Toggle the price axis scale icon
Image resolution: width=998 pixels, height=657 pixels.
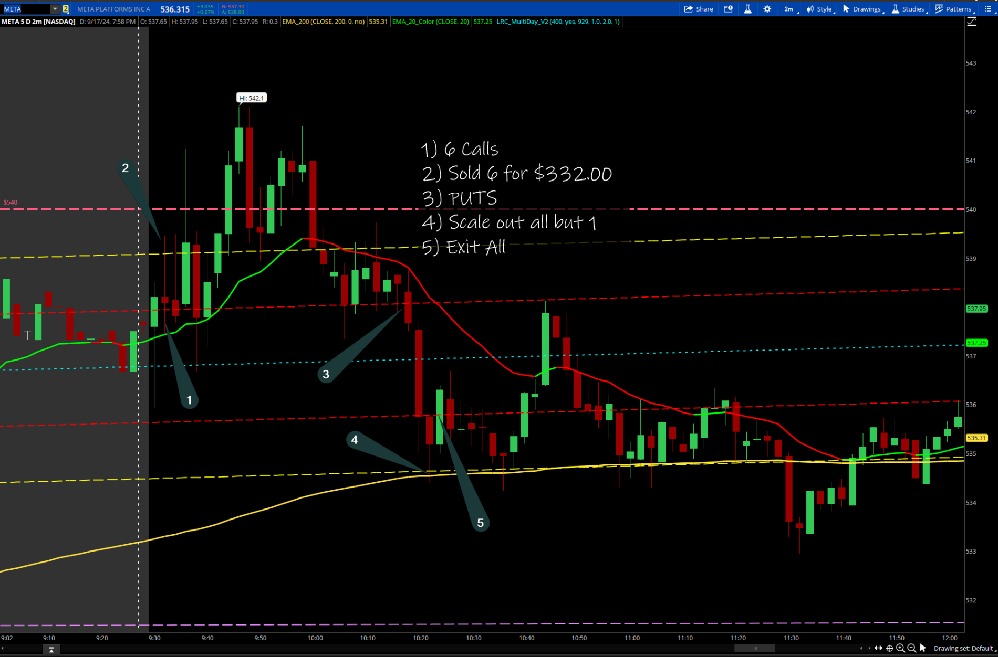coord(972,22)
